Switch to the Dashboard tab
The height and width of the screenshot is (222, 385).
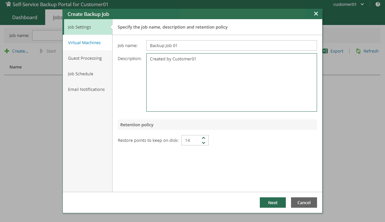(x=25, y=18)
